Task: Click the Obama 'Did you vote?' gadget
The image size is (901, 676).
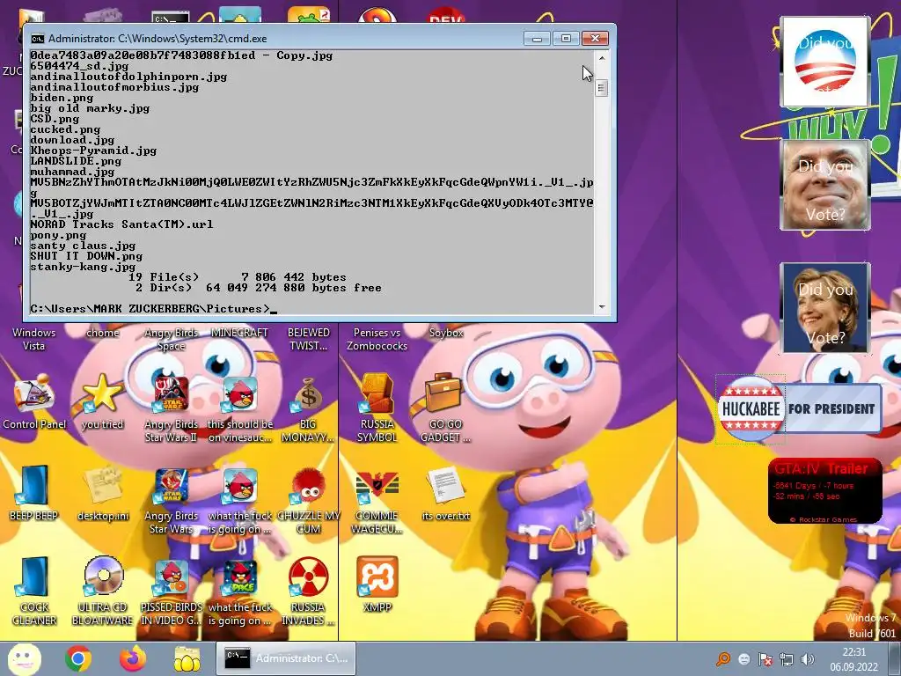Action: [824, 62]
